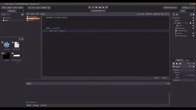
Task: Switch to the 3D workspace
Action: click(x=33, y=8)
